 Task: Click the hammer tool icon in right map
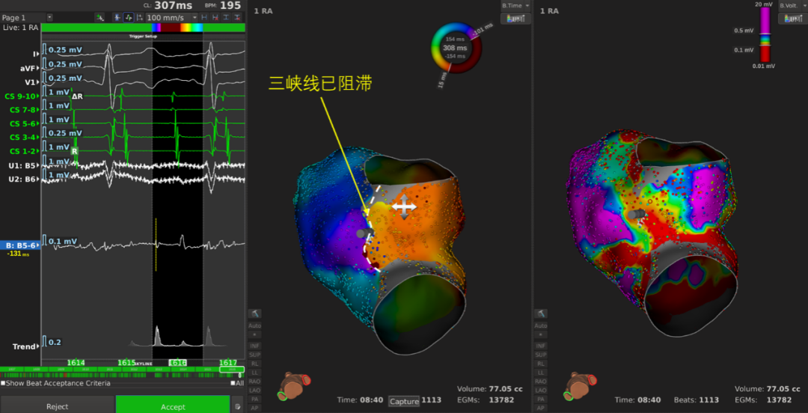tap(540, 314)
